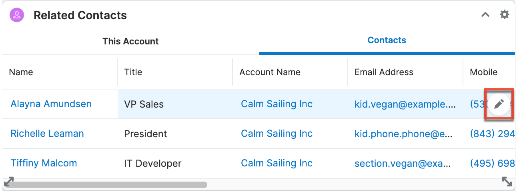
Task: Open Tiffiny Malcom contact record
Action: (x=44, y=163)
